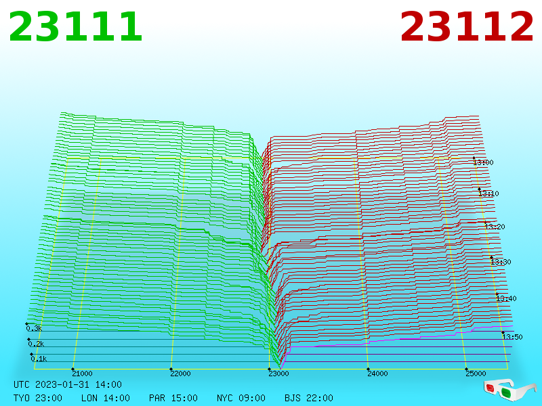Click the UTC 2023-01-31 14:00 timestamp
This screenshot has height=406, width=542.
(68, 384)
